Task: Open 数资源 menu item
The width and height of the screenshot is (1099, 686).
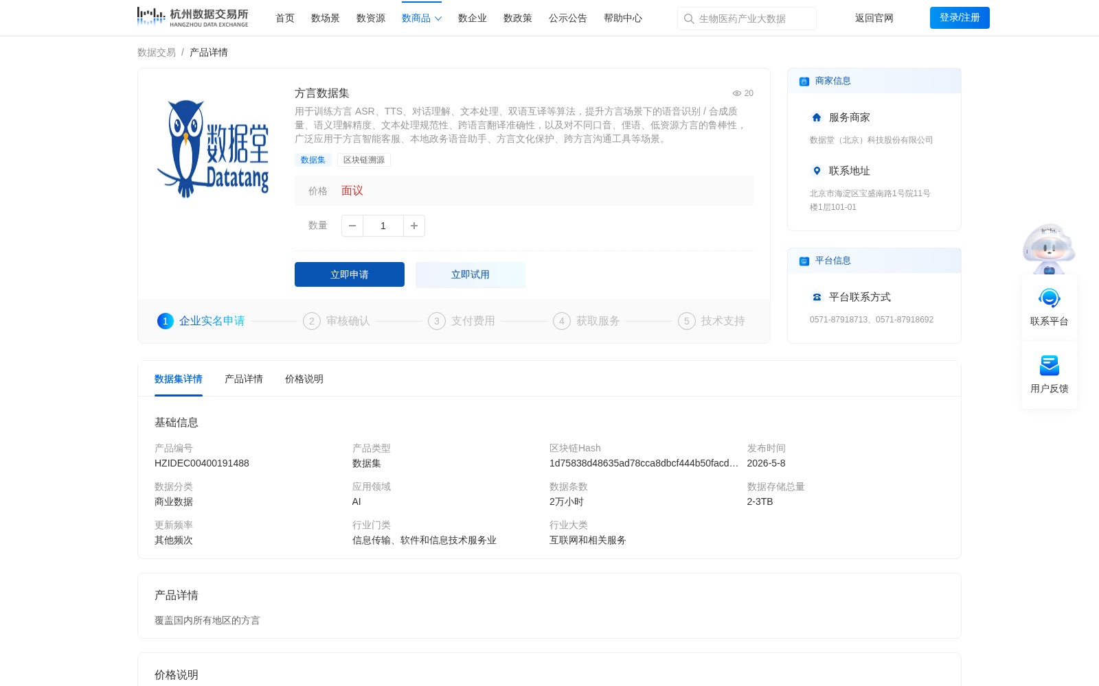Action: point(371,19)
